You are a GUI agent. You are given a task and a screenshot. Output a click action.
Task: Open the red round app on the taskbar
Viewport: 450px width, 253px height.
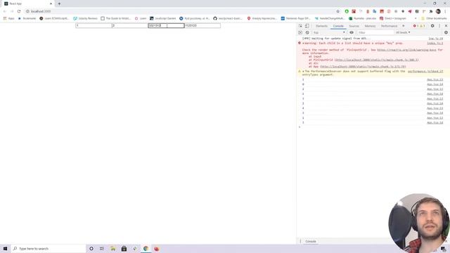pos(157,249)
